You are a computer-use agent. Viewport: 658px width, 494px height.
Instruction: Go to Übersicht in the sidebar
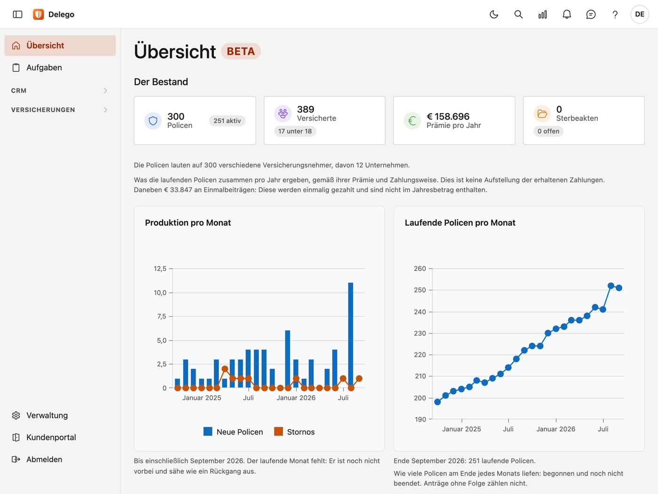(x=60, y=46)
